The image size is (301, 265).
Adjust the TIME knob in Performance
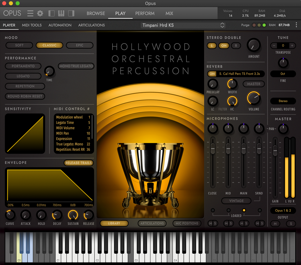pos(49,71)
